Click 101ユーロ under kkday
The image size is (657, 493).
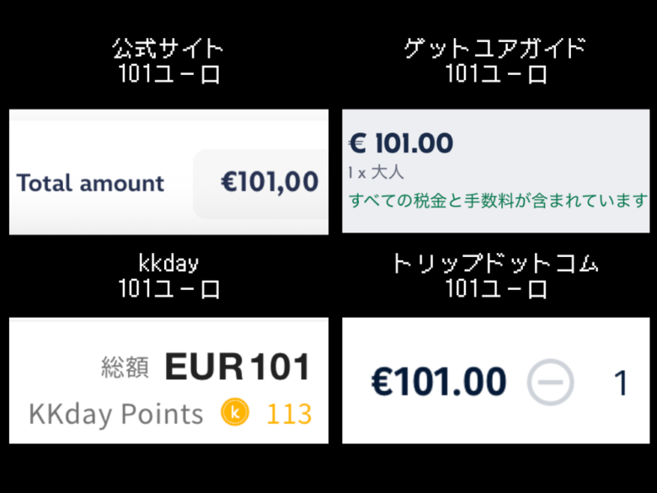coord(168,289)
